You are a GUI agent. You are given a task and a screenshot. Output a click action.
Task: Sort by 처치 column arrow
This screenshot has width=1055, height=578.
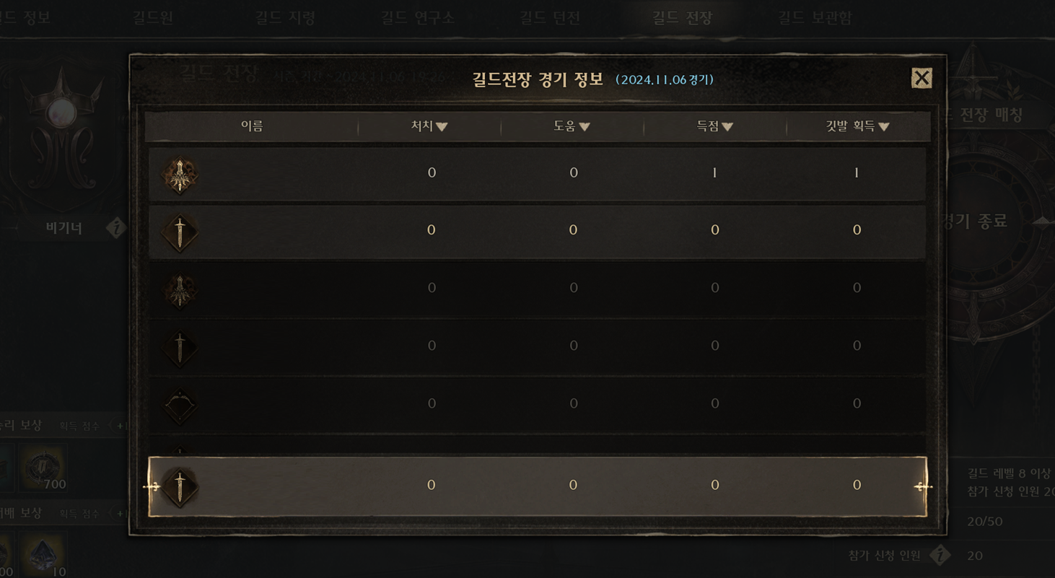[x=442, y=127]
